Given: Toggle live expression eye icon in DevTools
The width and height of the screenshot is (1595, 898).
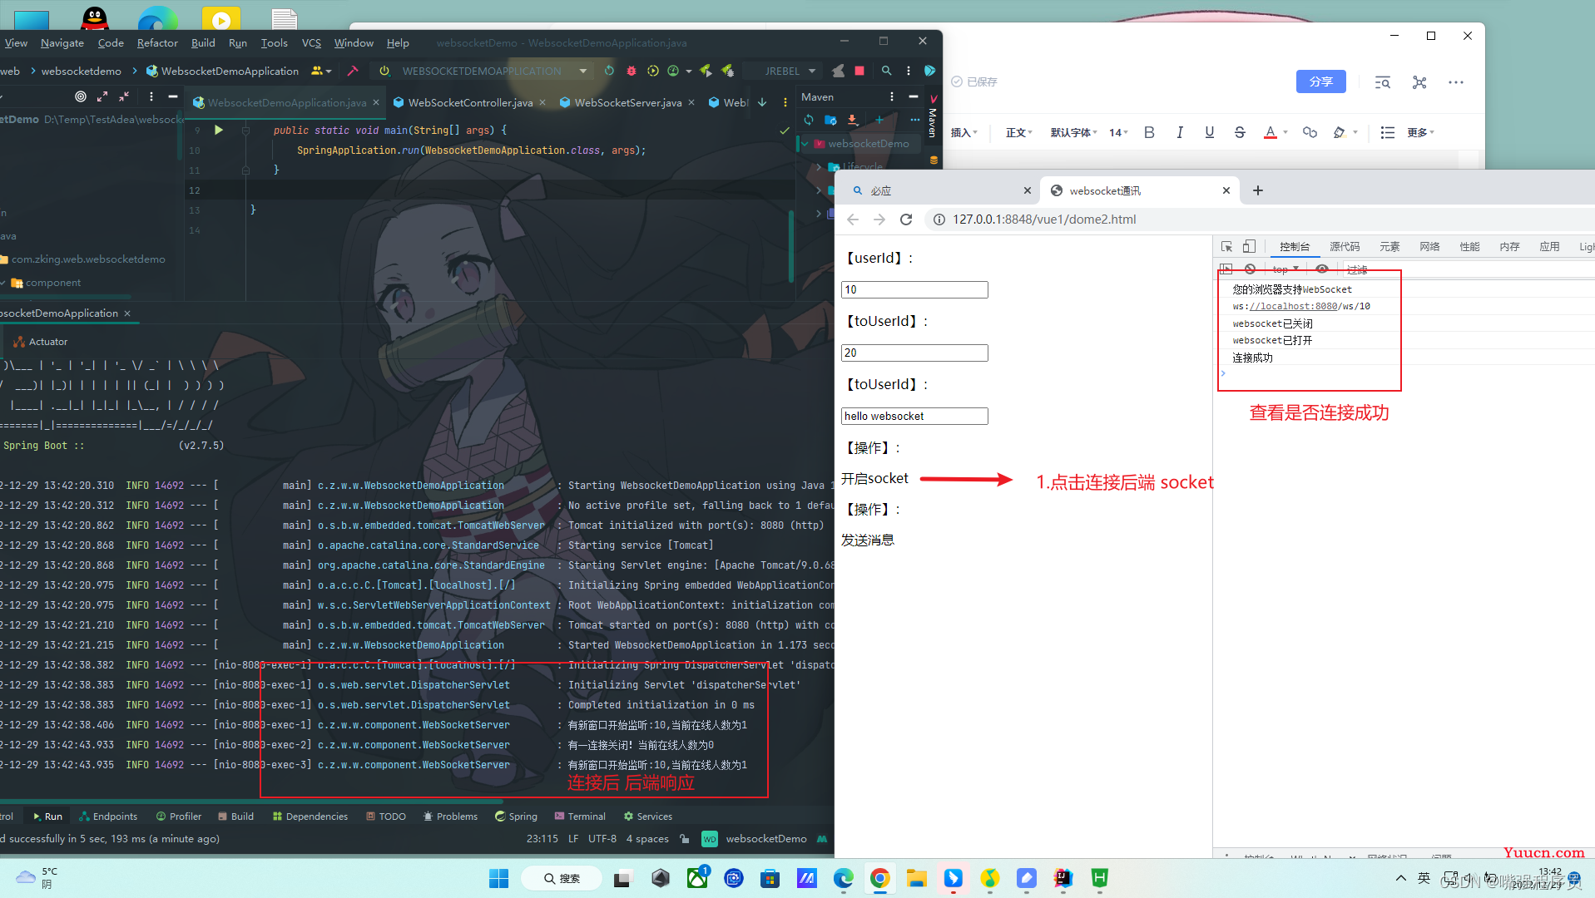Looking at the screenshot, I should click(1322, 269).
